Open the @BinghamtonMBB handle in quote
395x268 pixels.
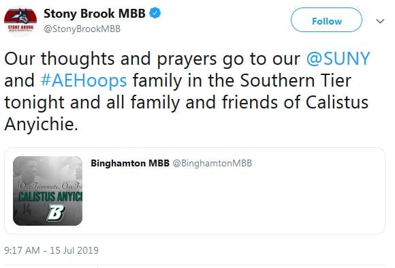point(212,163)
